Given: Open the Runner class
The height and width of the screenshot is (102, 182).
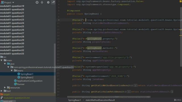Looking at the screenshot, I should tap(21, 84).
